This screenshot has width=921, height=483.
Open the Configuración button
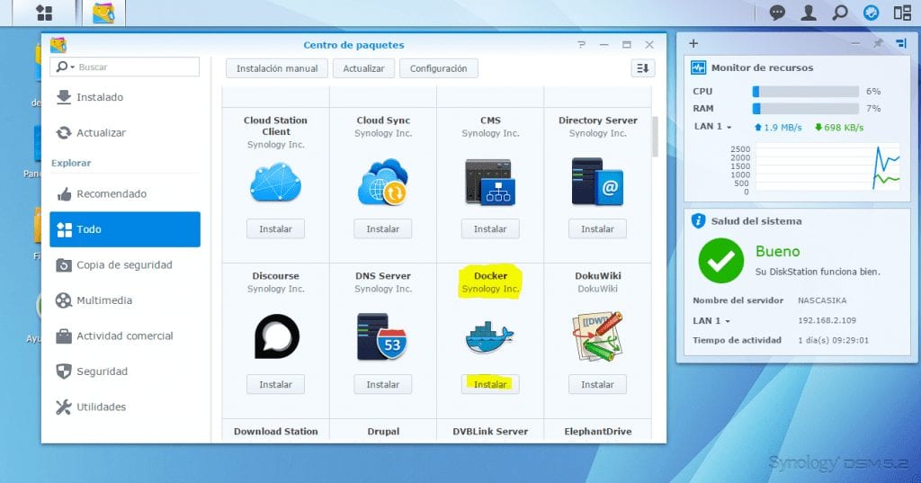[438, 68]
